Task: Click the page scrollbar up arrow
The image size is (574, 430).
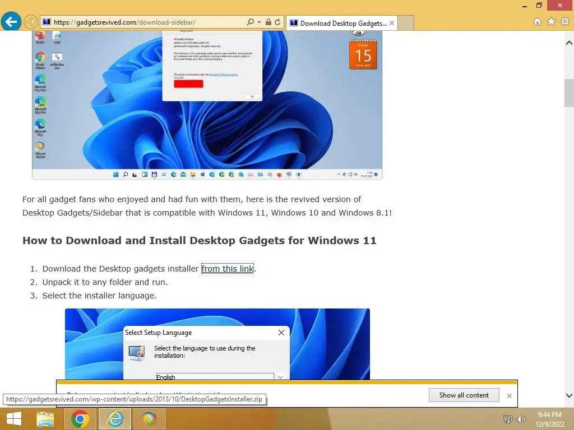Action: (x=569, y=43)
